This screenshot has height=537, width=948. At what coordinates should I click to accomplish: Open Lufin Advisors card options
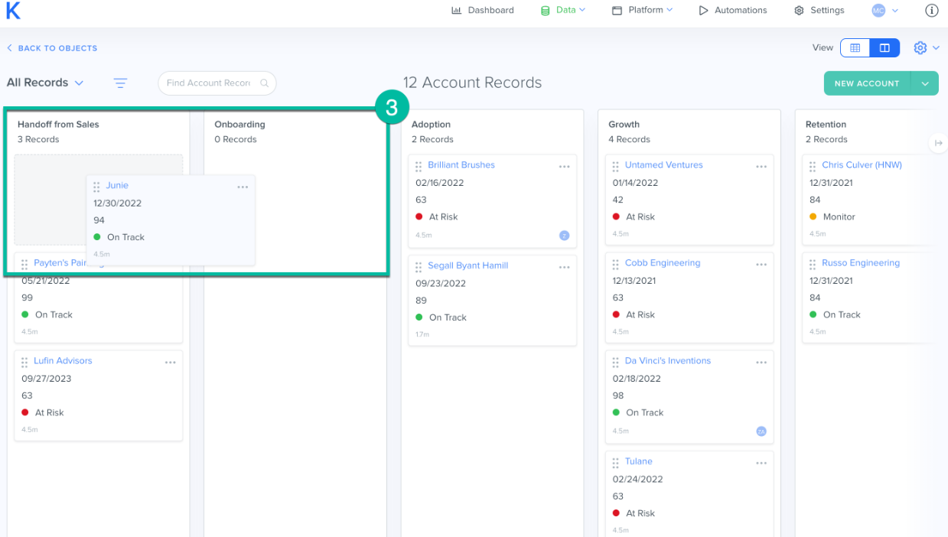pyautogui.click(x=171, y=362)
